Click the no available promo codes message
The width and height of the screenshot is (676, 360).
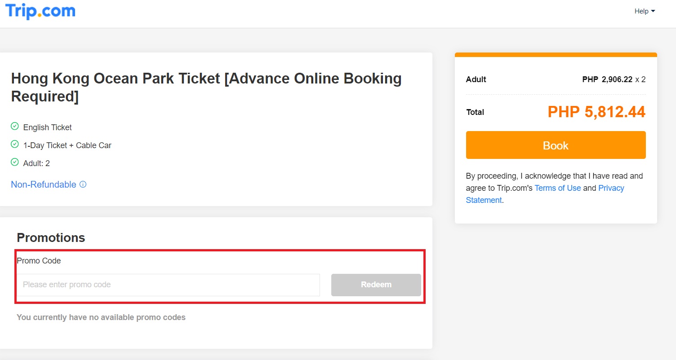point(101,317)
